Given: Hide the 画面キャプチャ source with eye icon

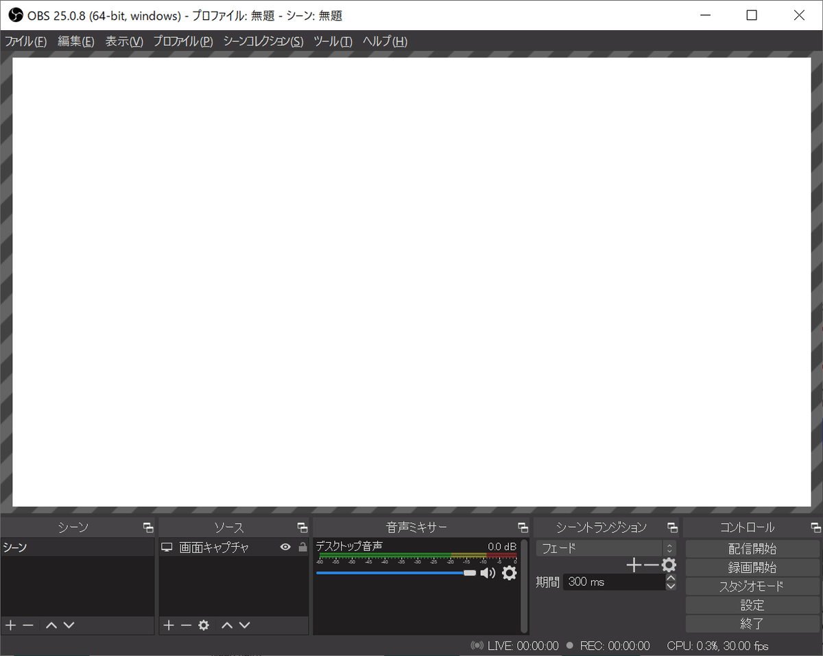Looking at the screenshot, I should 285,547.
